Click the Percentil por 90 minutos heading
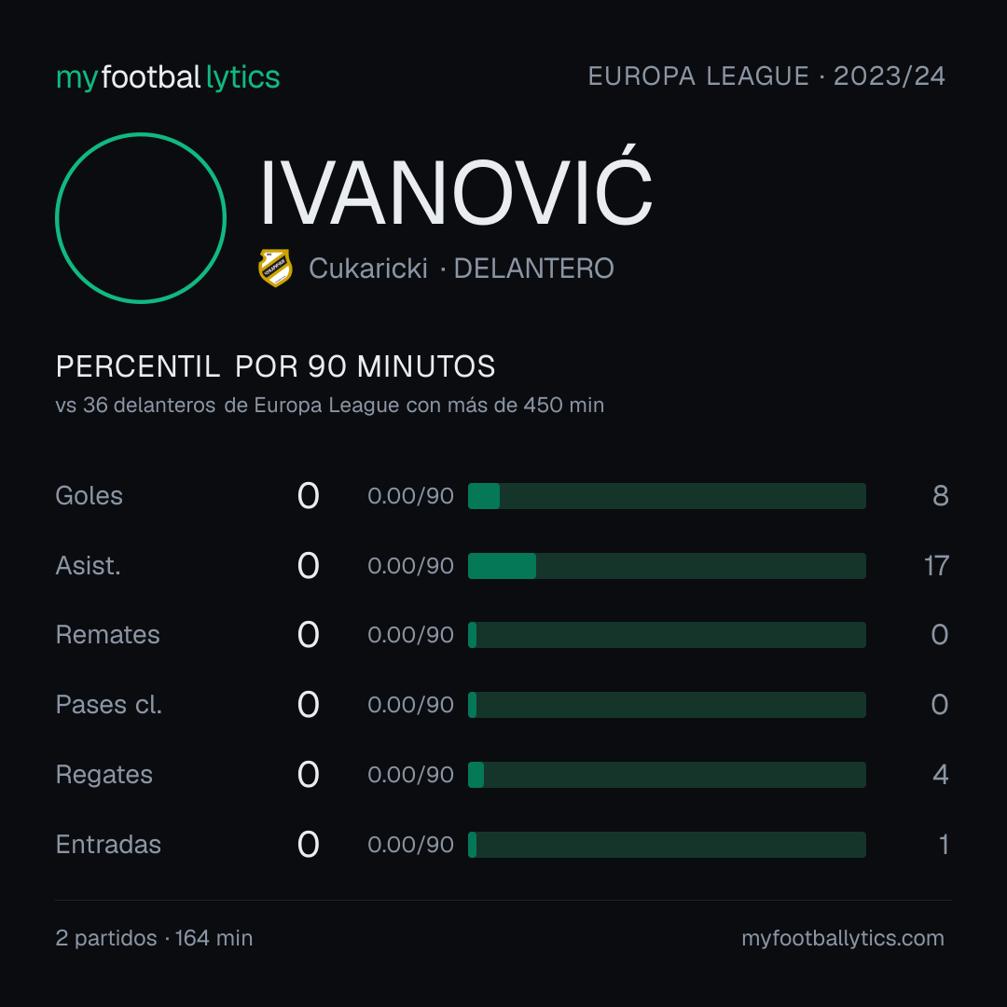 coord(275,366)
